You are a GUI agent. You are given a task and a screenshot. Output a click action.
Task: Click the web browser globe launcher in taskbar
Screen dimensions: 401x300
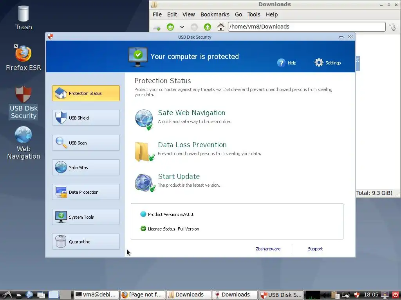(29, 295)
